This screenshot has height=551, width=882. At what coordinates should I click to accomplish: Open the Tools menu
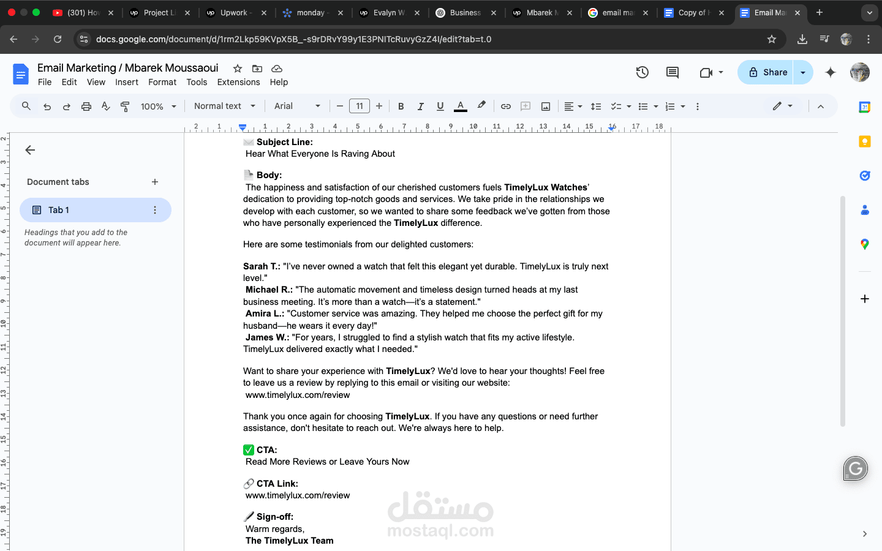(x=197, y=82)
